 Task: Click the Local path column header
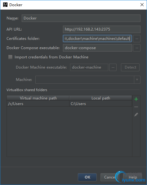[x=101, y=98]
